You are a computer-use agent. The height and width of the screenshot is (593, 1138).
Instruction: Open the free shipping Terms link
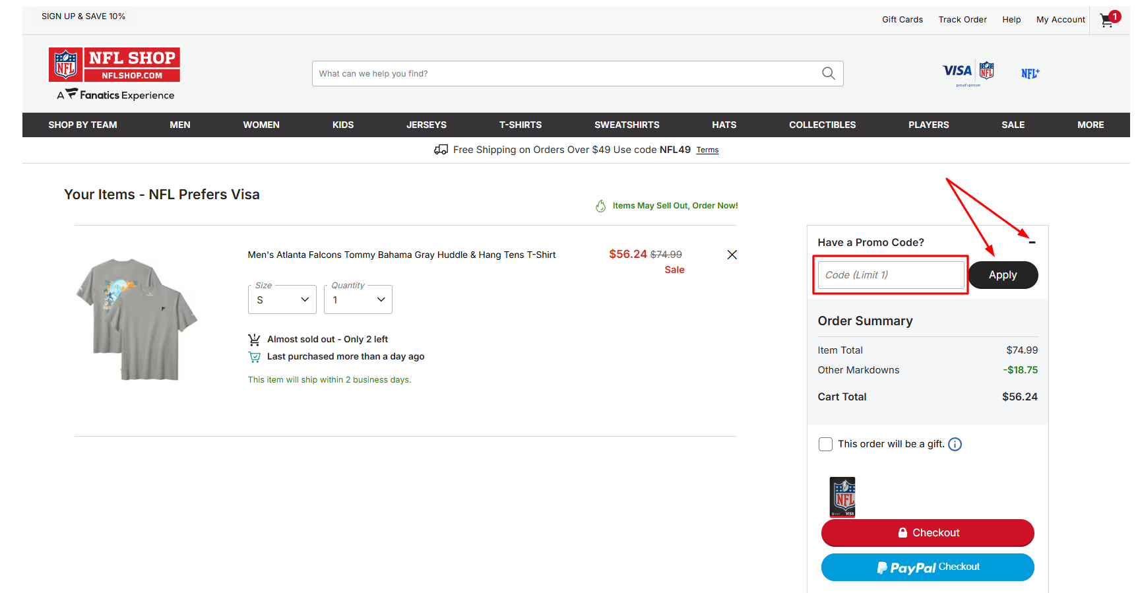tap(707, 150)
